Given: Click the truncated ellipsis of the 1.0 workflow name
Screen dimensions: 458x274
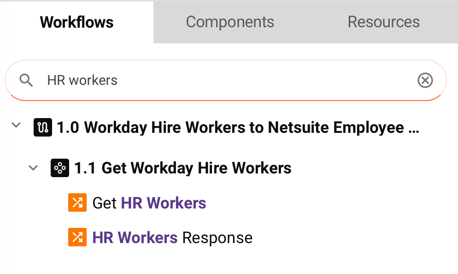Looking at the screenshot, I should coord(414,128).
